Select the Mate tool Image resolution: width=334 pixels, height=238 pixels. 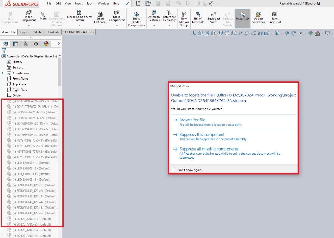click(x=43, y=16)
